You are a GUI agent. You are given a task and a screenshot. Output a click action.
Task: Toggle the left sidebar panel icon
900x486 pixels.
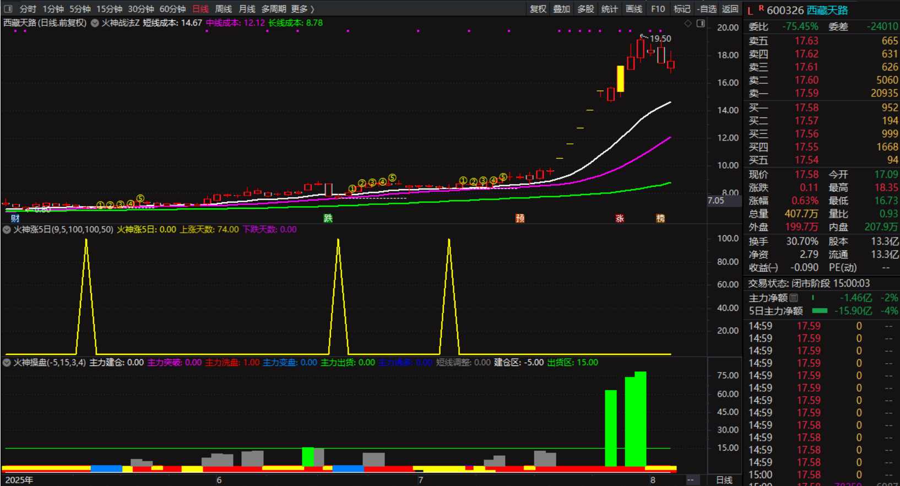8,9
